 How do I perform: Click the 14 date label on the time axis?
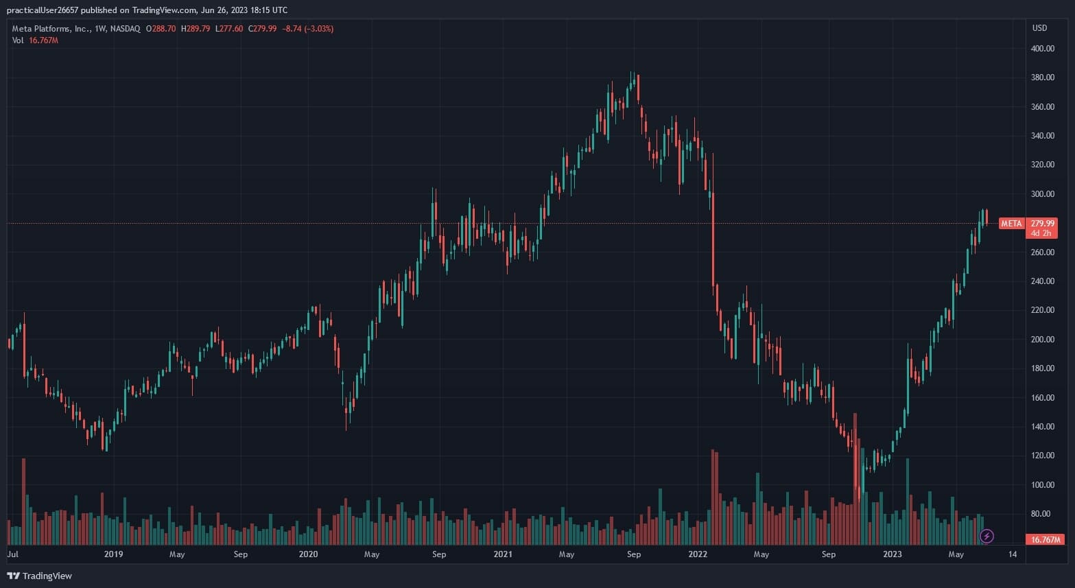[x=1013, y=554]
